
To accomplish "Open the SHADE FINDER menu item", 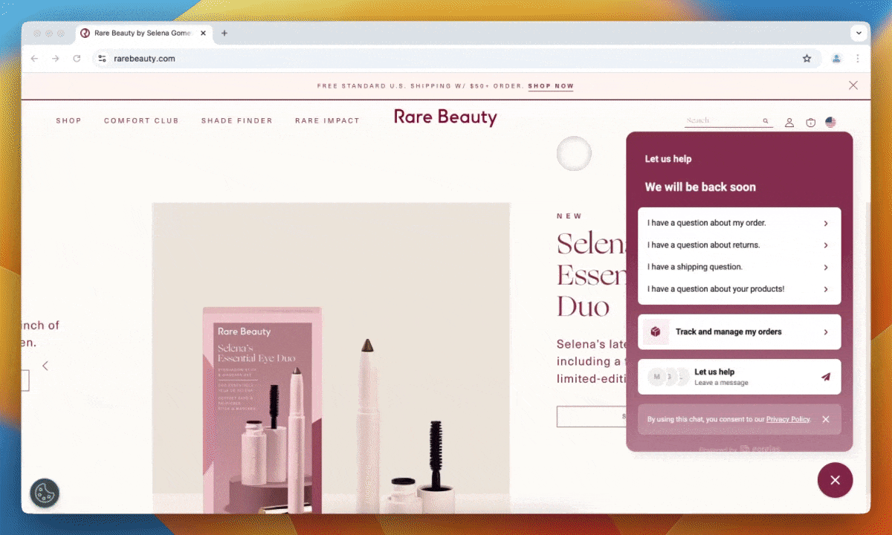I will pyautogui.click(x=237, y=120).
